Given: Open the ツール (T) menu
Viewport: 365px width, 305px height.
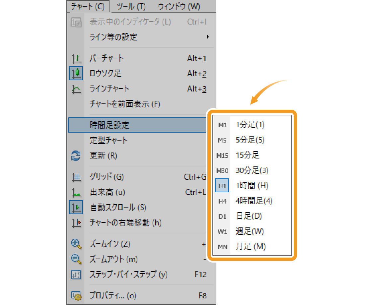Looking at the screenshot, I should point(131,6).
